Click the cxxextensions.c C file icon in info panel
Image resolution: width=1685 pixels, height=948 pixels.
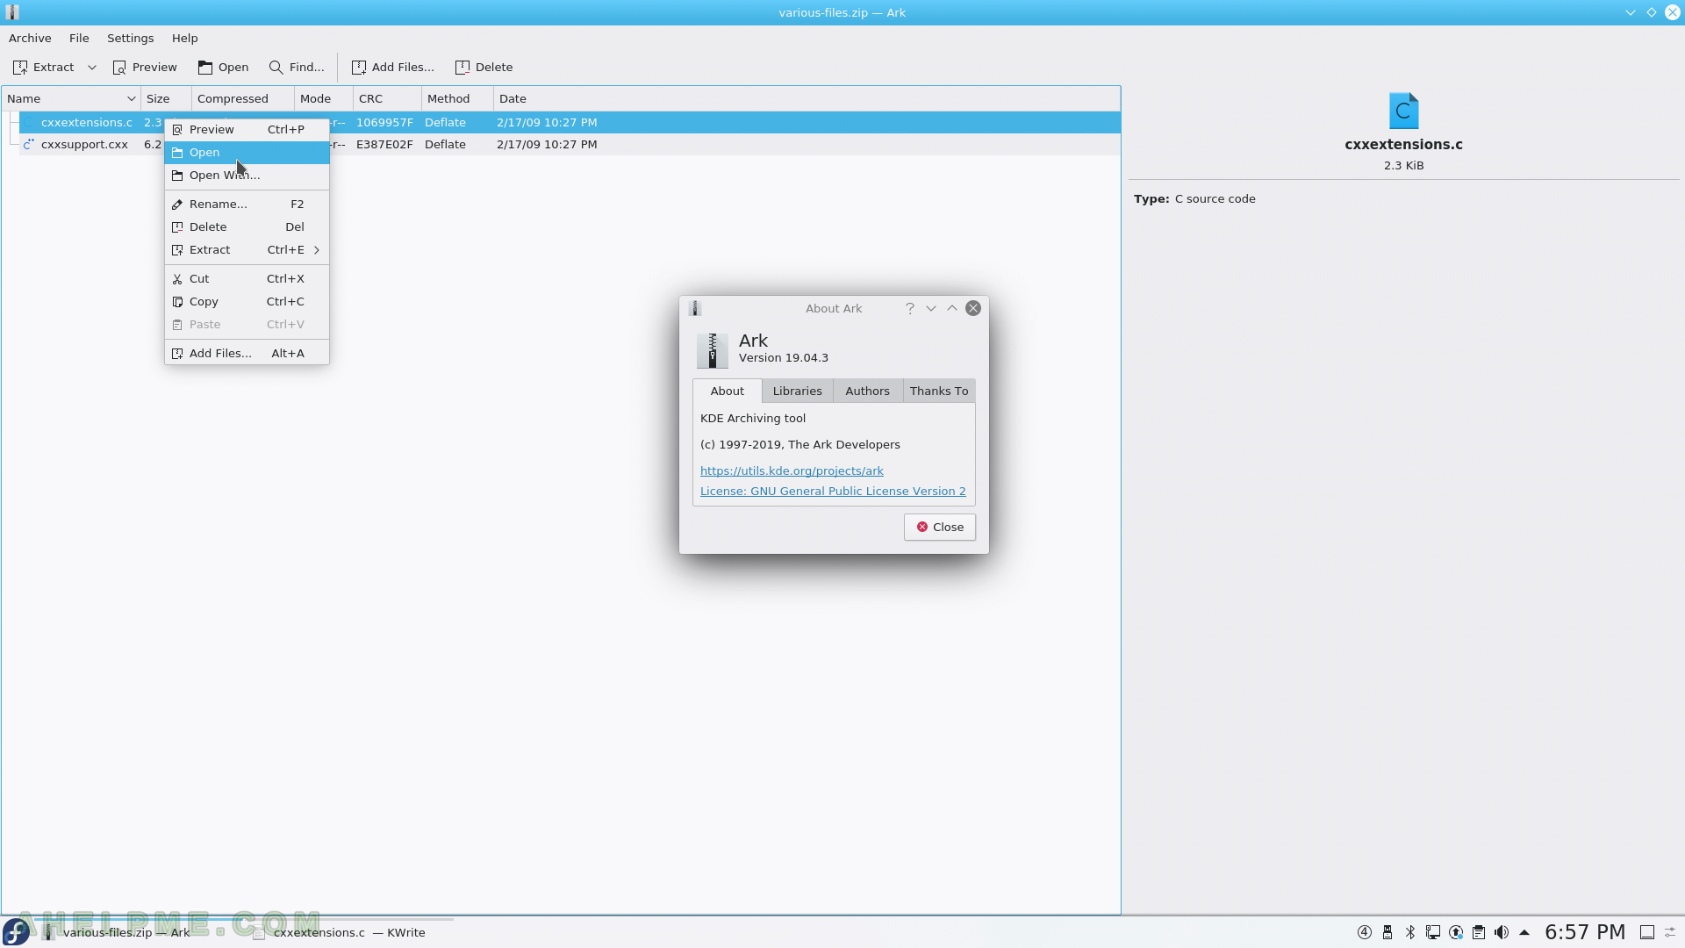click(x=1403, y=111)
